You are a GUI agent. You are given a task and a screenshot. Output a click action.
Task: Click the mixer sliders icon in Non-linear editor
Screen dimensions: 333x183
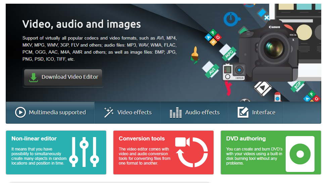pos(84,152)
